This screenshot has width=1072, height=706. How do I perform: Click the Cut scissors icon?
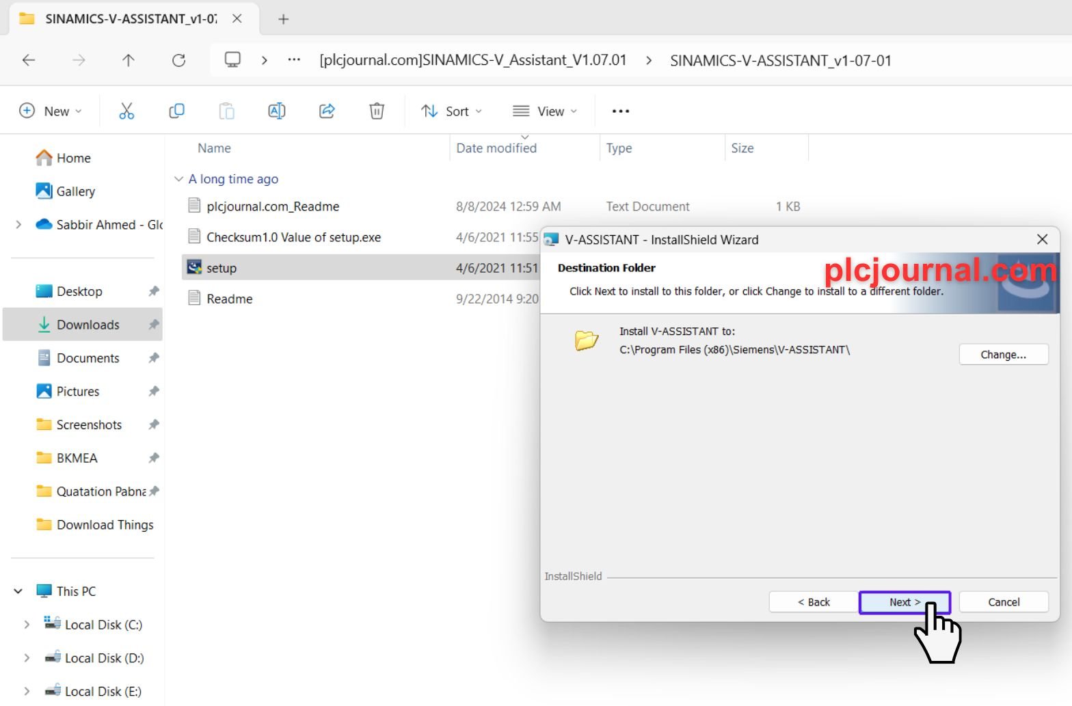(x=126, y=111)
